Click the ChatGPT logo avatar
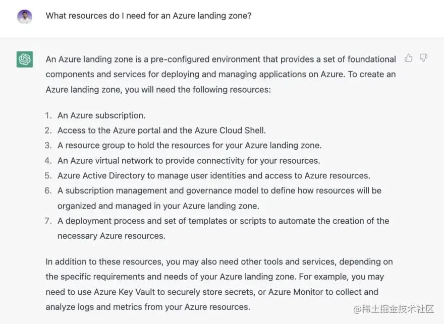Image resolution: width=444 pixels, height=324 pixels. (x=24, y=59)
